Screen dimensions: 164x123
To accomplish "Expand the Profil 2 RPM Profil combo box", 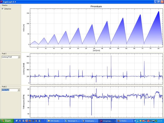I will coord(19,90).
